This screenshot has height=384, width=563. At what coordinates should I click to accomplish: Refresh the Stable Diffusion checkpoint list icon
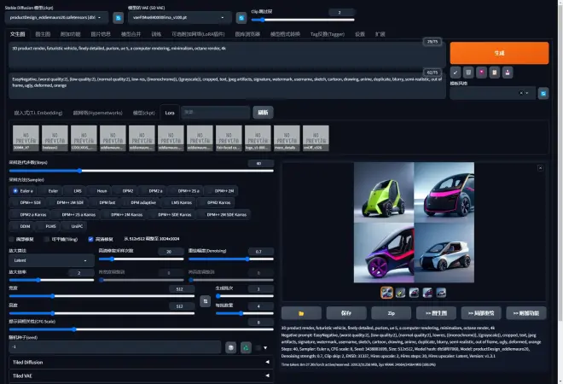[x=118, y=18]
